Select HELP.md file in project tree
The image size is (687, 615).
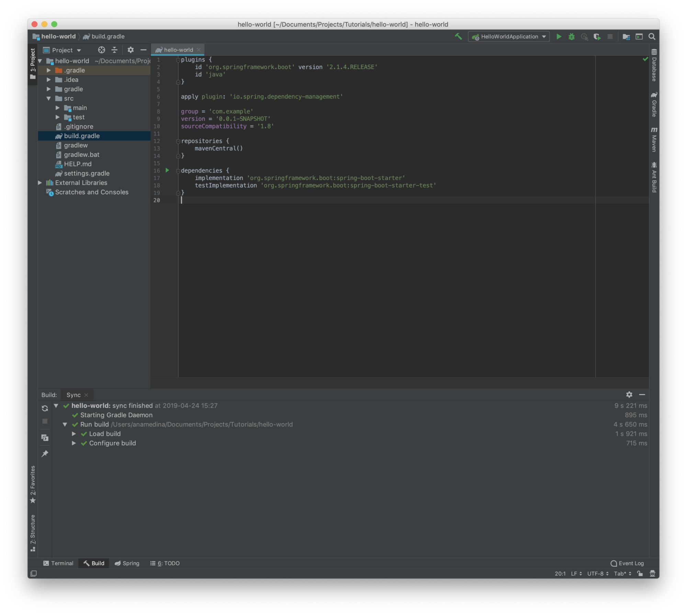pyautogui.click(x=94, y=164)
